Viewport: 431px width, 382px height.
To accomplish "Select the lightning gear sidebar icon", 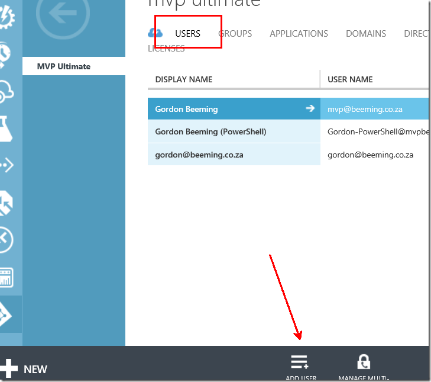I will (x=7, y=17).
